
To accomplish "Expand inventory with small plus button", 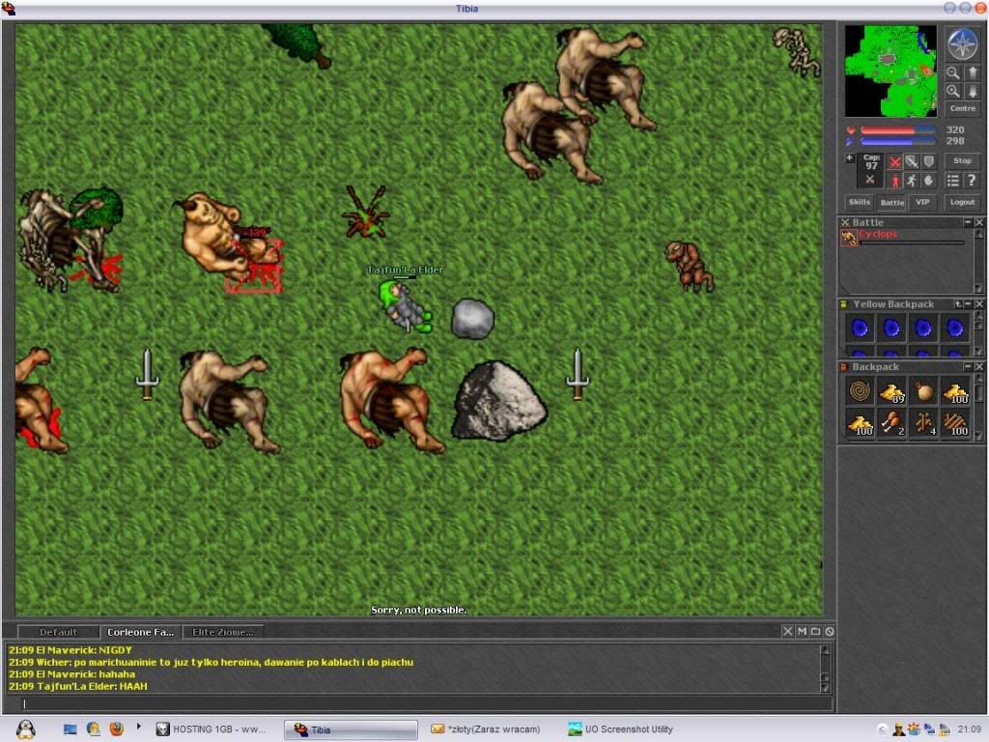I will (850, 157).
